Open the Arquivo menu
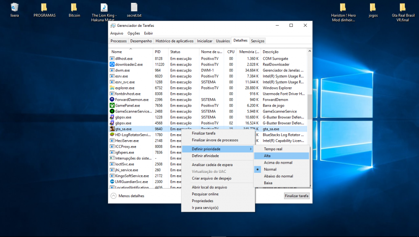 pyautogui.click(x=116, y=33)
